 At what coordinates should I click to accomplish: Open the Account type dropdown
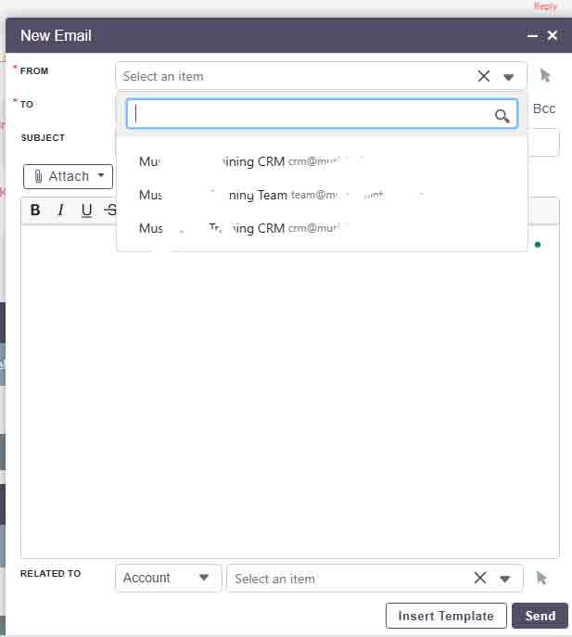tap(168, 578)
